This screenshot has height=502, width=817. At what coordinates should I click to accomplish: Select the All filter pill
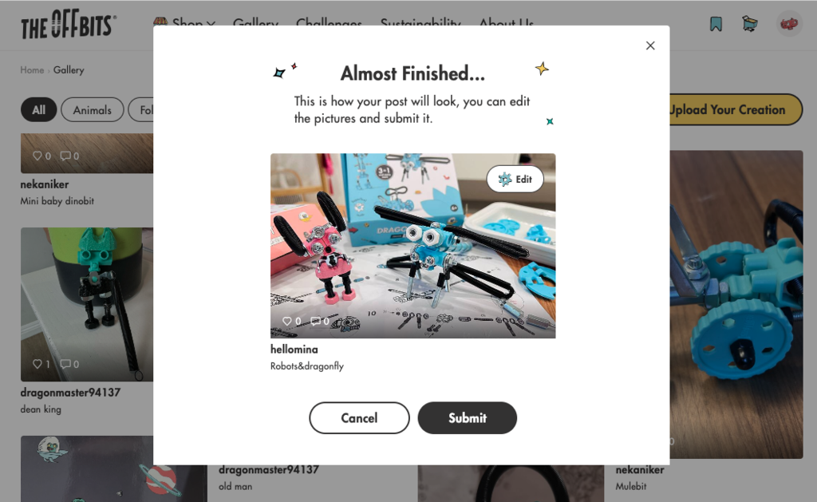38,110
